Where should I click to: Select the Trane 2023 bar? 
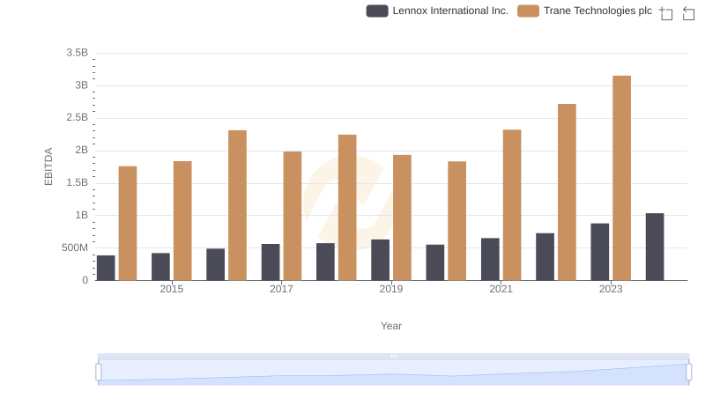point(622,178)
